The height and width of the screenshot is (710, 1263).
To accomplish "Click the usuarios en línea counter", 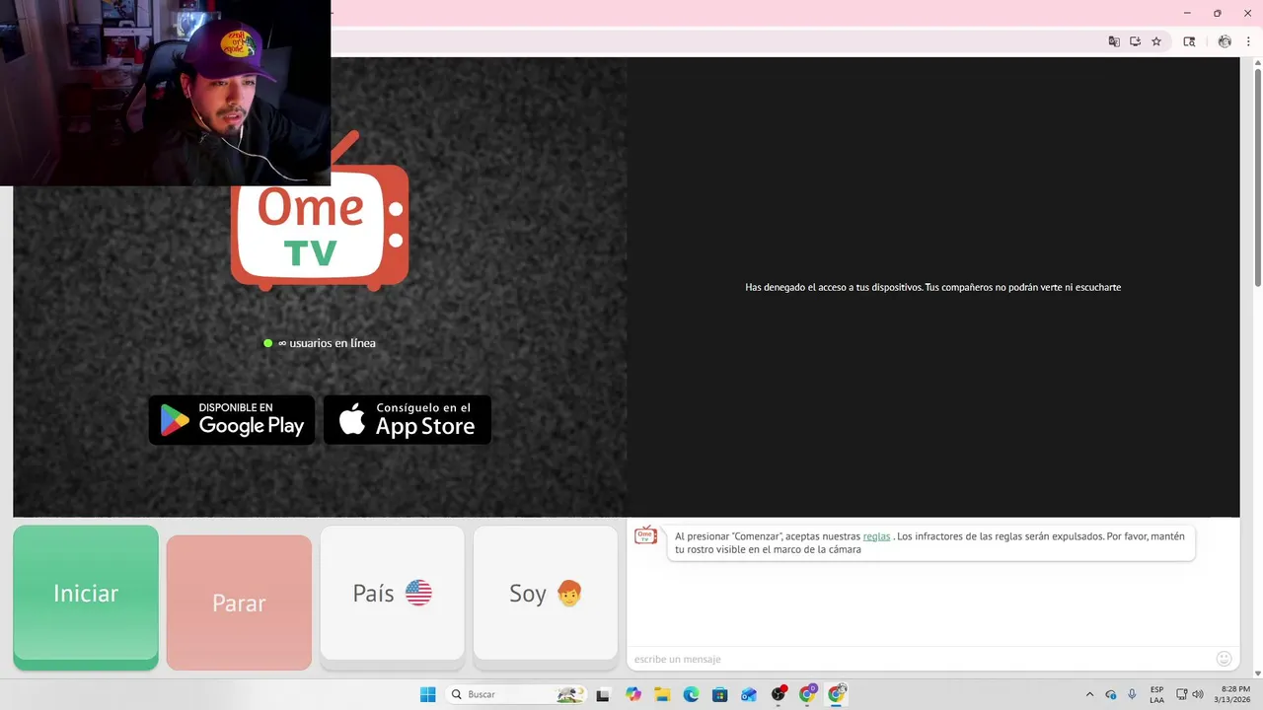I will (320, 343).
